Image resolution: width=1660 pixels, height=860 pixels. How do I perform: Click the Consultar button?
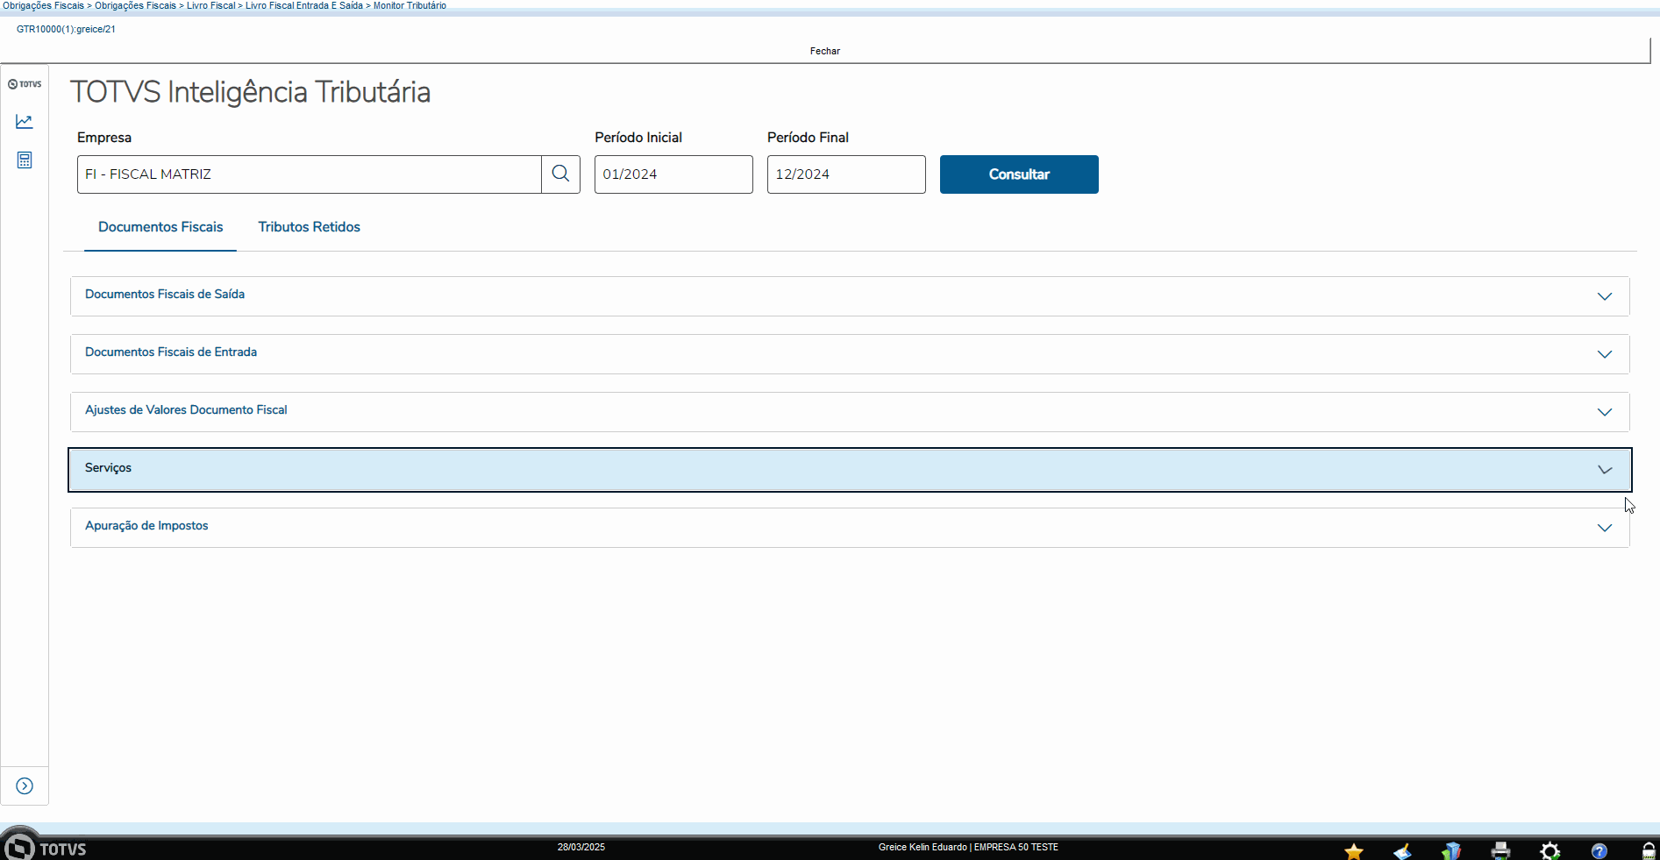pyautogui.click(x=1019, y=174)
